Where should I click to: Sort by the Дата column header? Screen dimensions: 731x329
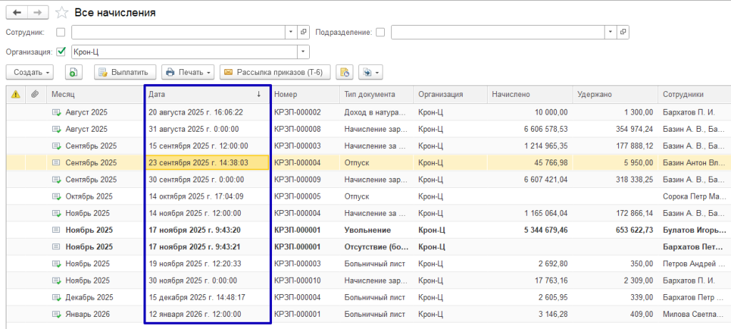point(203,94)
